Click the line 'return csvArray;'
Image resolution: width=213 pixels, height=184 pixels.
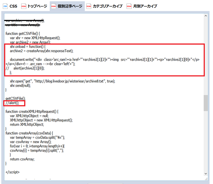(x=22, y=159)
